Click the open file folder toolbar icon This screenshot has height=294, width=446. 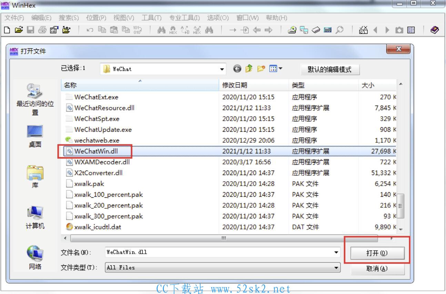pos(19,30)
